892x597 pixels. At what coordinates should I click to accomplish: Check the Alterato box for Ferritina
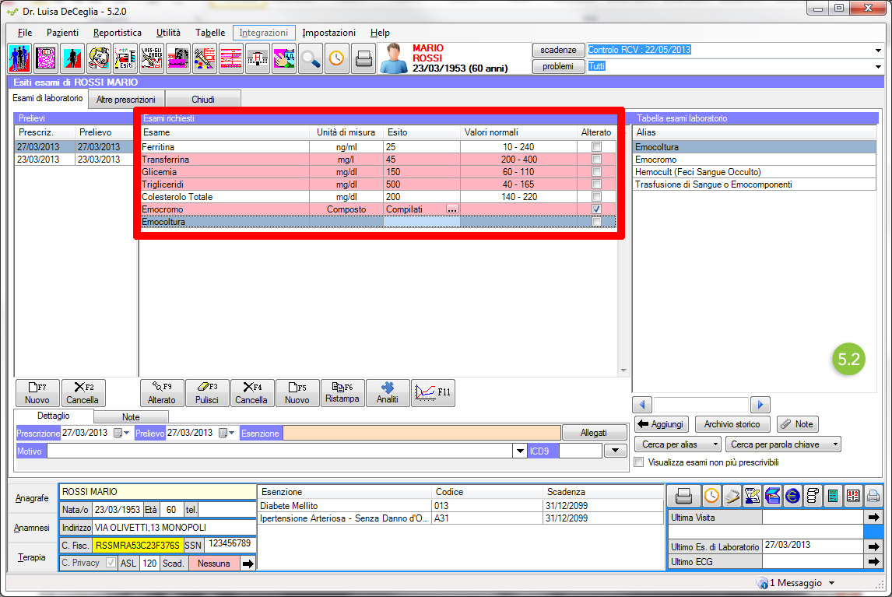coord(596,147)
